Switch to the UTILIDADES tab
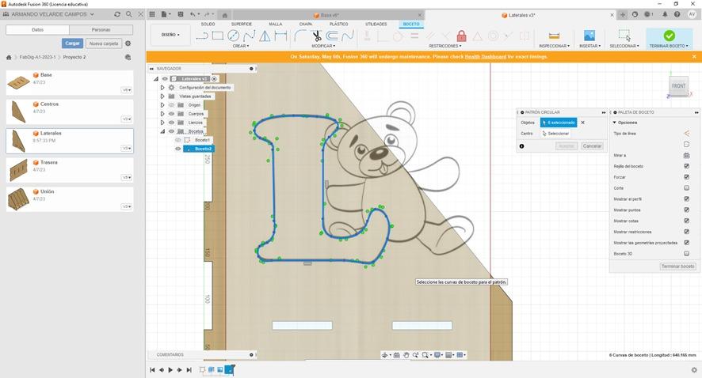The height and width of the screenshot is (378, 702). coord(376,25)
